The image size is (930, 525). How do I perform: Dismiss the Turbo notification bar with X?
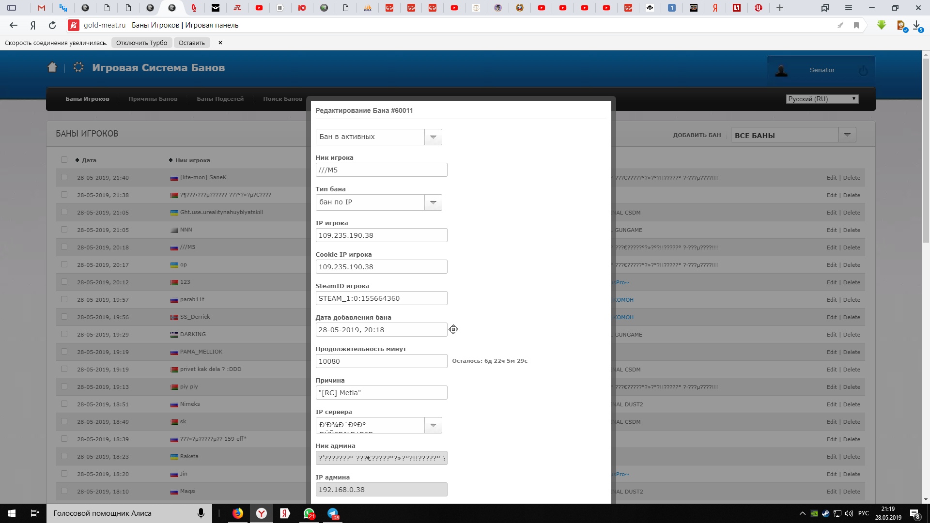tap(220, 43)
